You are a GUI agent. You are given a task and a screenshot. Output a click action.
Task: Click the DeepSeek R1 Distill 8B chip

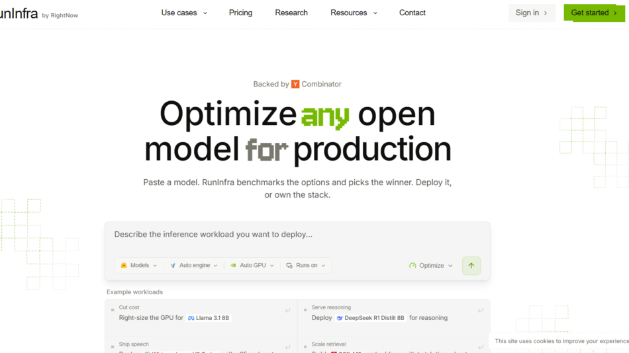371,318
